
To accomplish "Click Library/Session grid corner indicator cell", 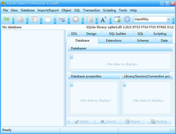I will click(x=124, y=84).
